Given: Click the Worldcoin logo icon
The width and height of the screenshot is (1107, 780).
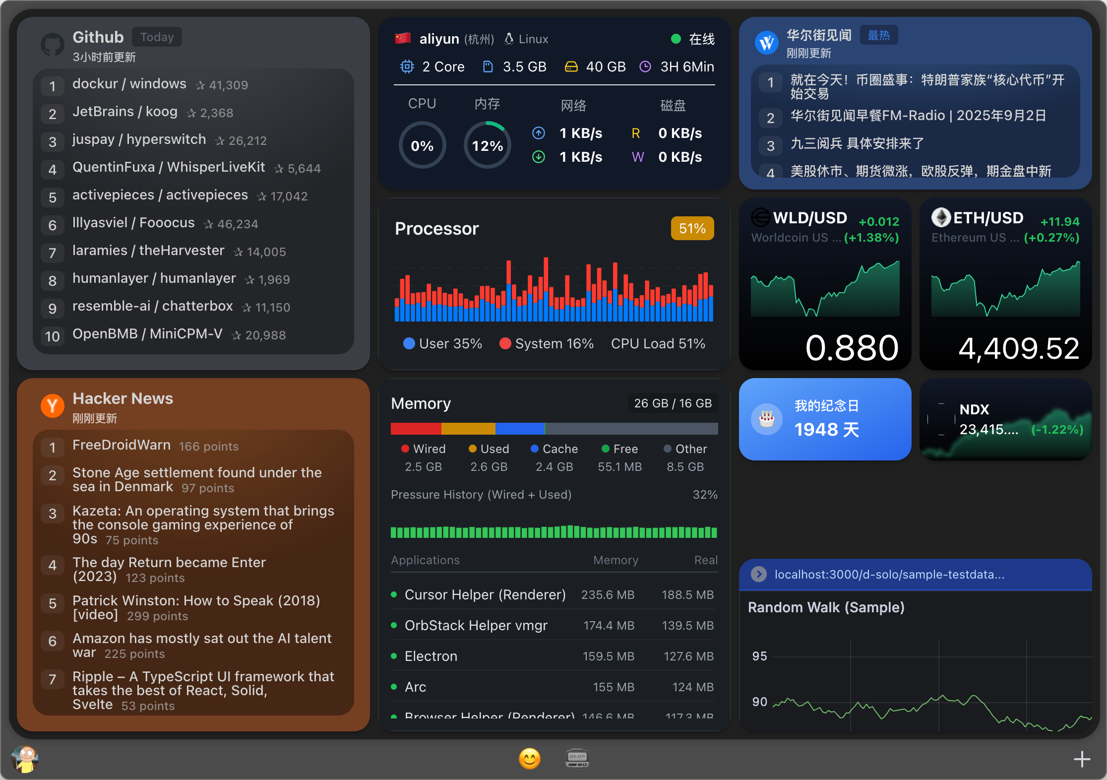Looking at the screenshot, I should coord(761,217).
